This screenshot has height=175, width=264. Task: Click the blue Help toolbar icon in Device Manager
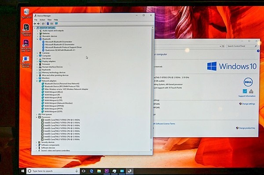tap(48, 24)
